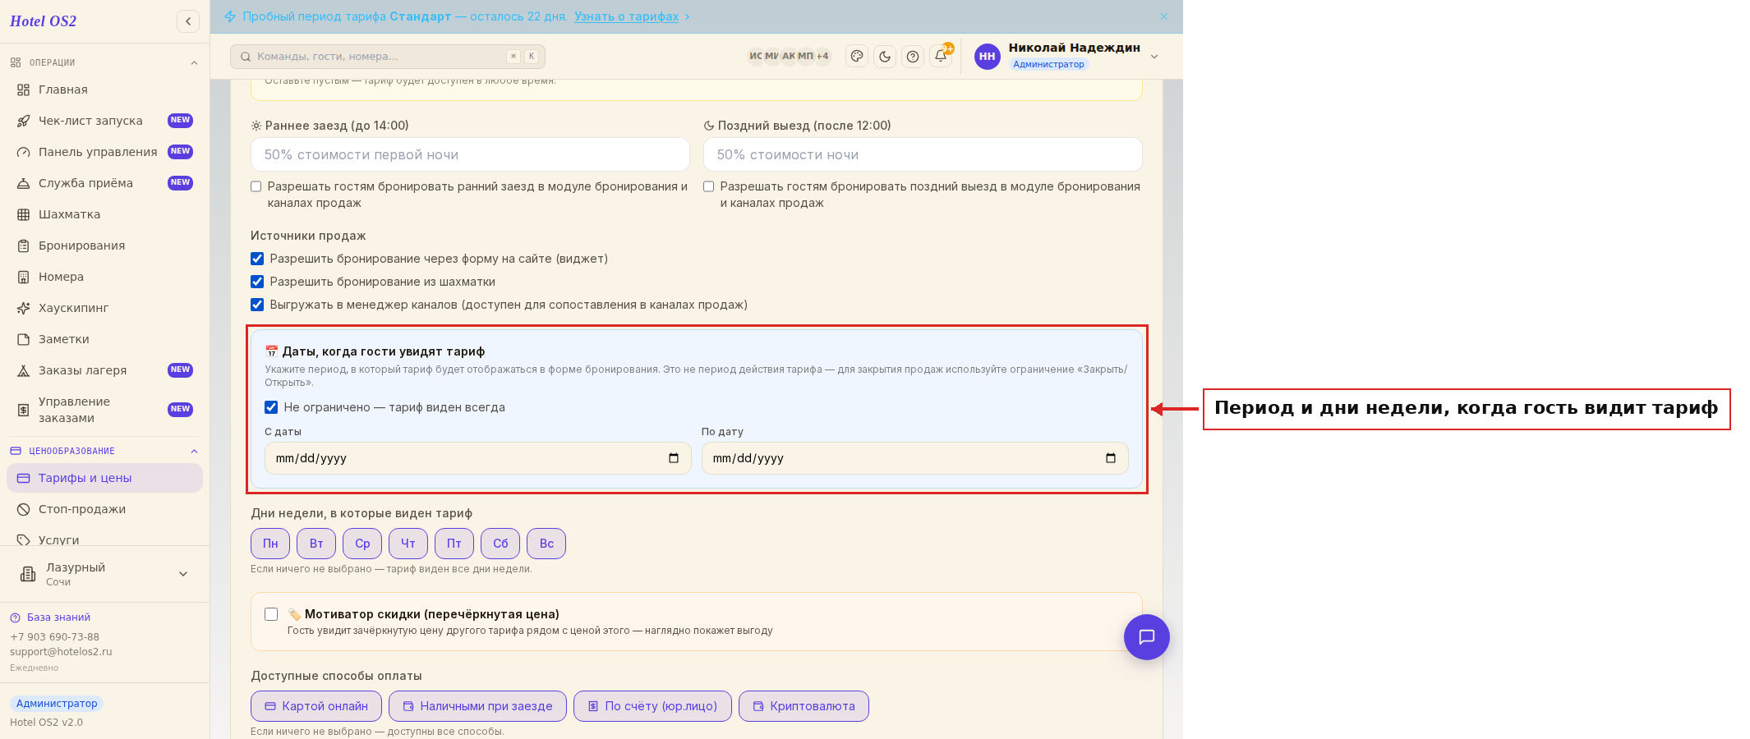Expand Николай Надеждин user menu

pos(1154,57)
